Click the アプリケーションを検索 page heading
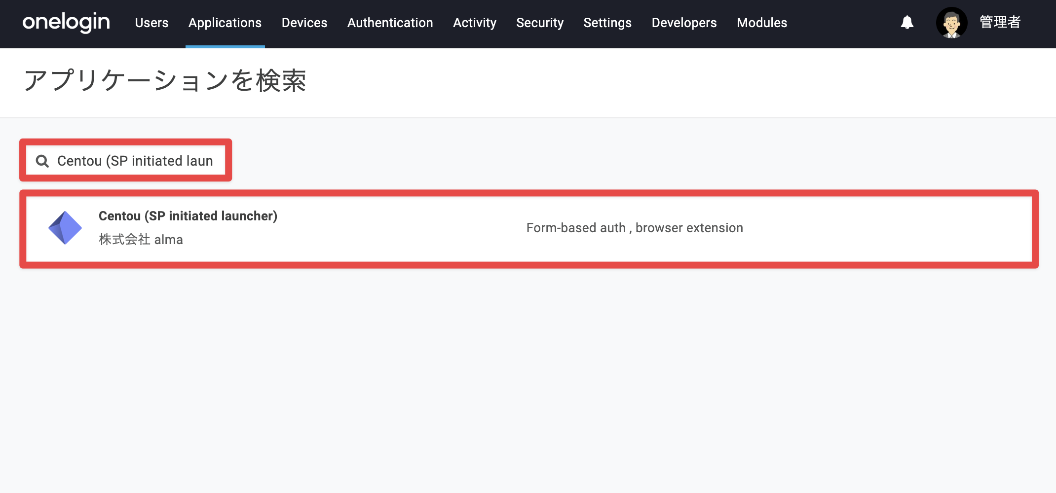Screen dimensions: 1056x493 (x=165, y=81)
